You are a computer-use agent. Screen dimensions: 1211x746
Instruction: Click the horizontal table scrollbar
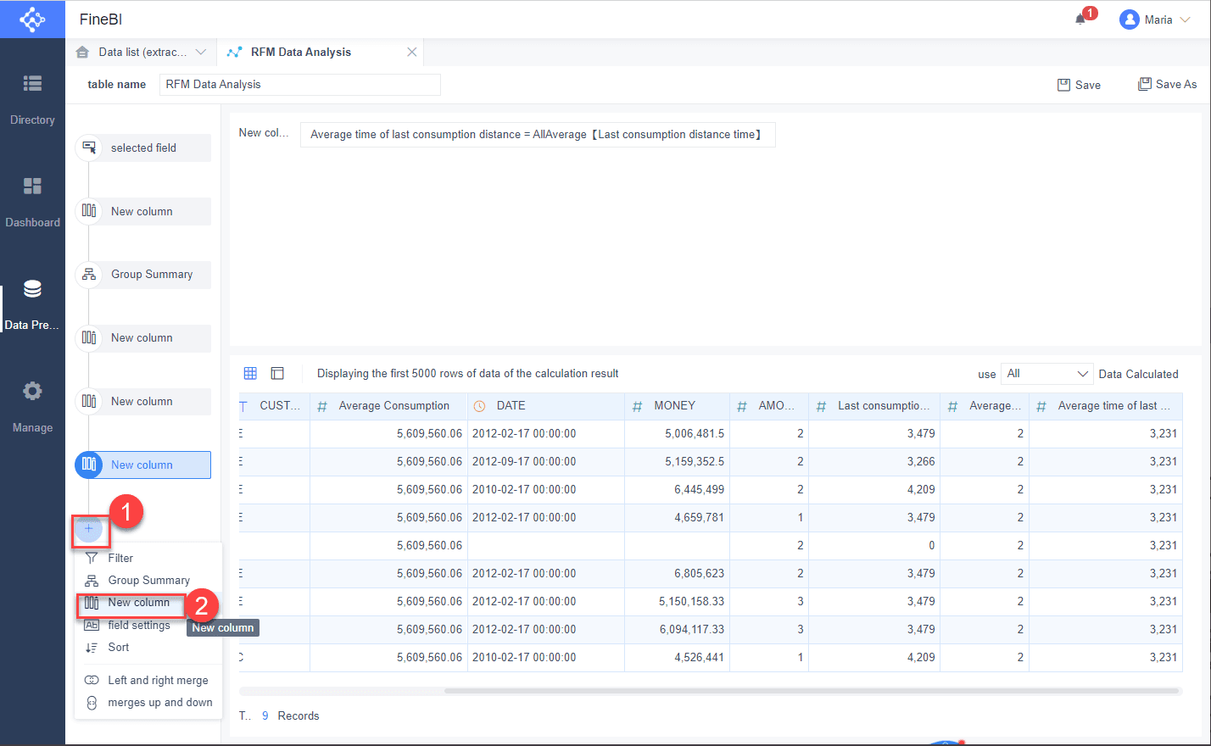[812, 691]
